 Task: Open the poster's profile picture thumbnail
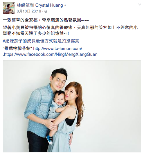(x=9, y=8)
